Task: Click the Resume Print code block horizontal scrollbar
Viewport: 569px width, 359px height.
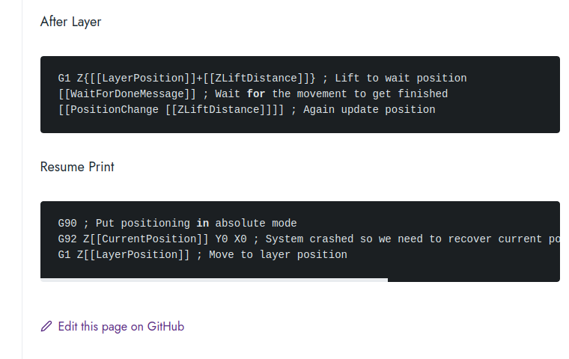Action: [x=214, y=280]
